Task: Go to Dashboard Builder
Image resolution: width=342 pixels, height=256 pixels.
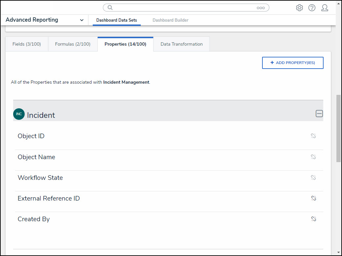Action: pyautogui.click(x=170, y=20)
